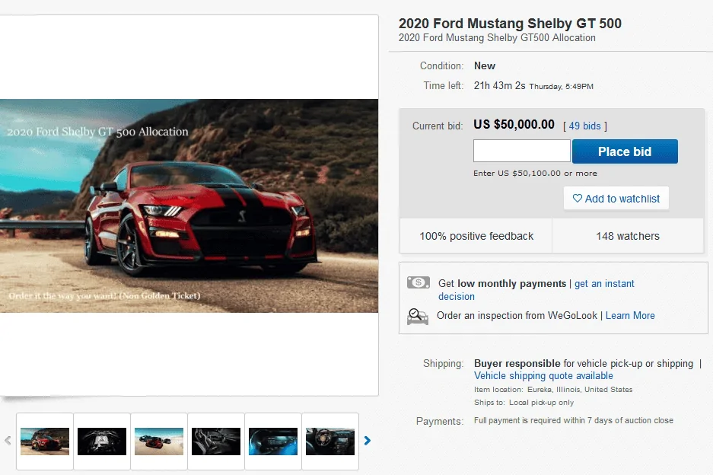Click the Place bid button
The width and height of the screenshot is (713, 475).
625,151
